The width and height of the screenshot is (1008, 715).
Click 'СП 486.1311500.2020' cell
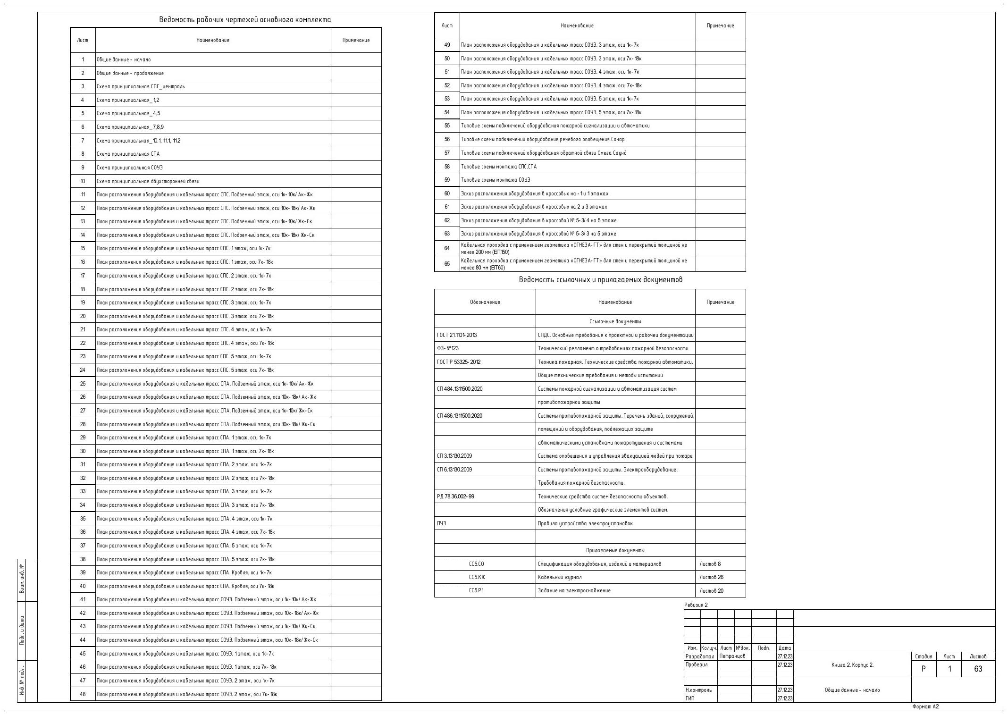click(x=485, y=416)
